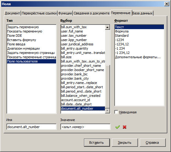Select provider.booker_short_name entry
The width and height of the screenshot is (171, 152).
[x=83, y=70]
